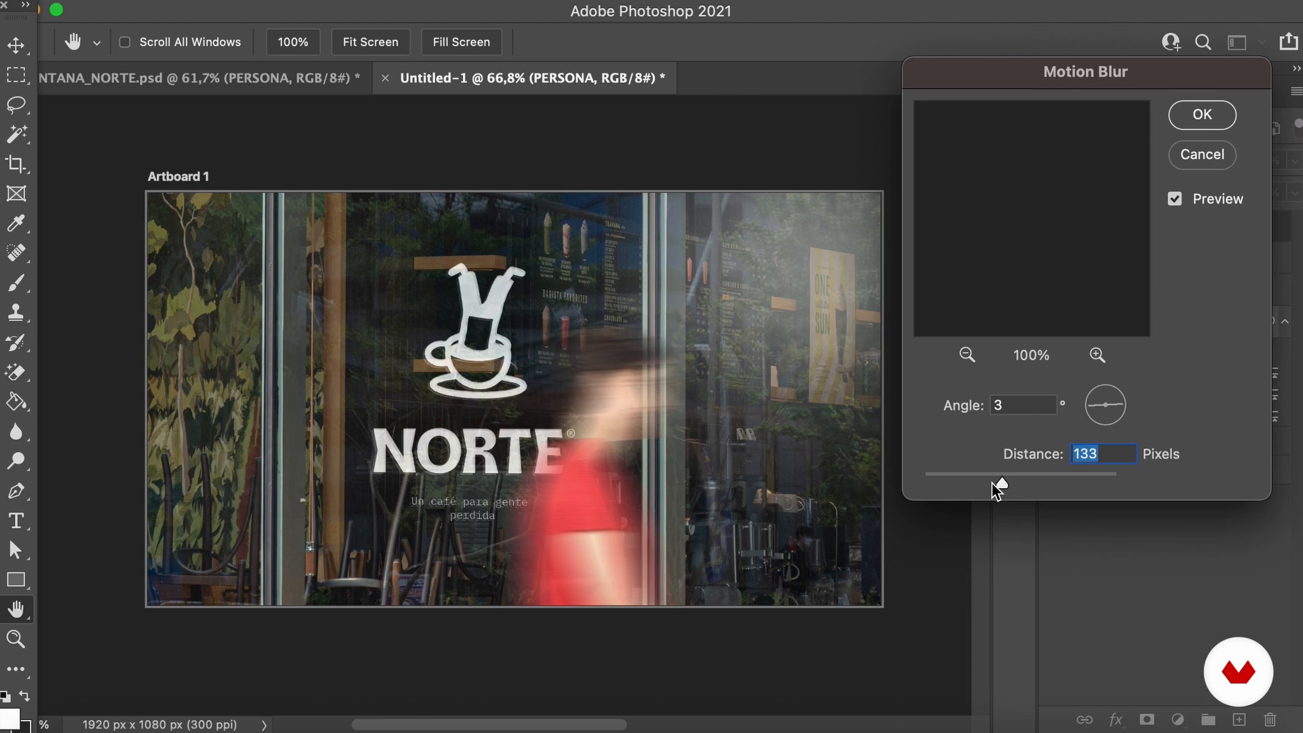Viewport: 1303px width, 733px height.
Task: Create new adjustment layer icon
Action: pyautogui.click(x=1177, y=719)
